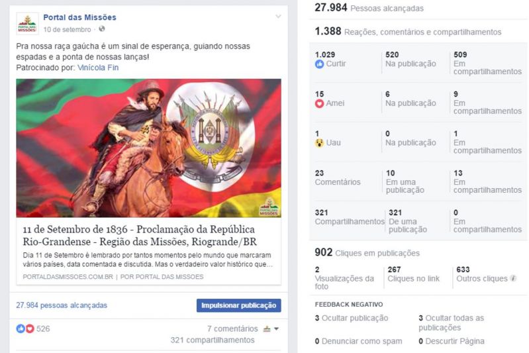529x353 pixels.
Task: Click the public globe privacy icon
Action: pos(101,29)
